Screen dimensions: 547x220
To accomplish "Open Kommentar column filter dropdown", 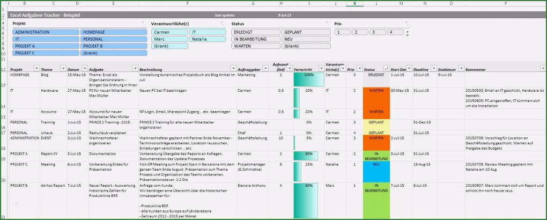I will (543, 68).
